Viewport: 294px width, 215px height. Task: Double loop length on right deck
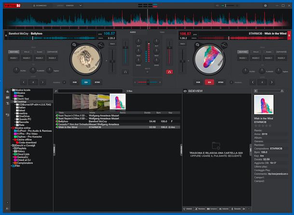click(272, 82)
